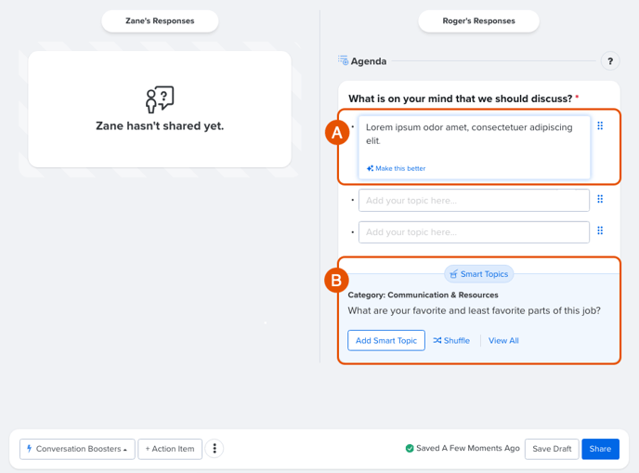Click the Save Draft button
Image resolution: width=639 pixels, height=473 pixels.
point(552,449)
